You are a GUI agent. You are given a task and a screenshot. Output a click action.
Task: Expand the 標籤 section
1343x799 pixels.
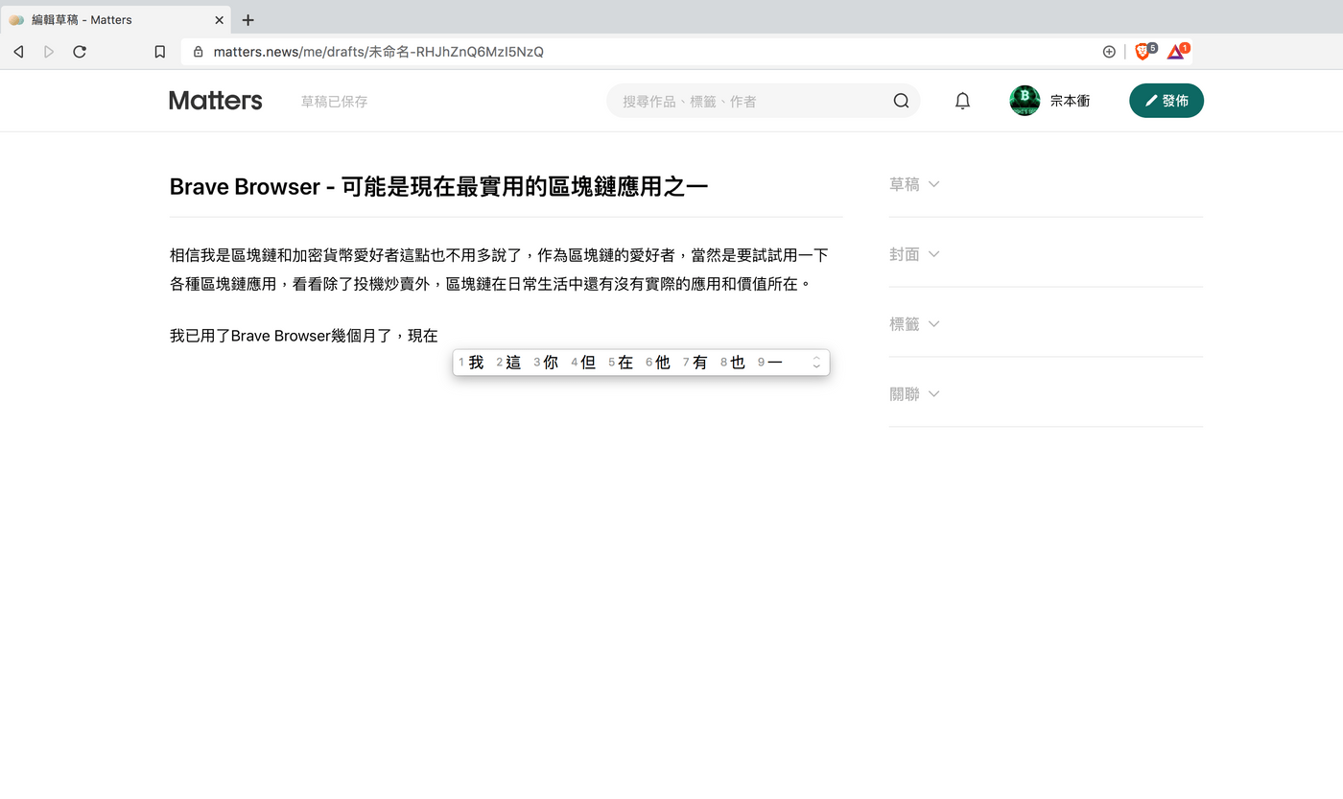[x=913, y=324]
